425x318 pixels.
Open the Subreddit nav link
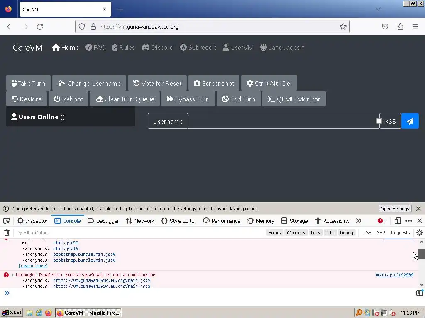pos(198,47)
